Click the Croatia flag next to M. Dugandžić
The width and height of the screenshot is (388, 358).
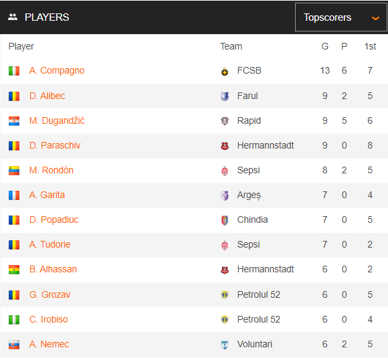(x=14, y=121)
